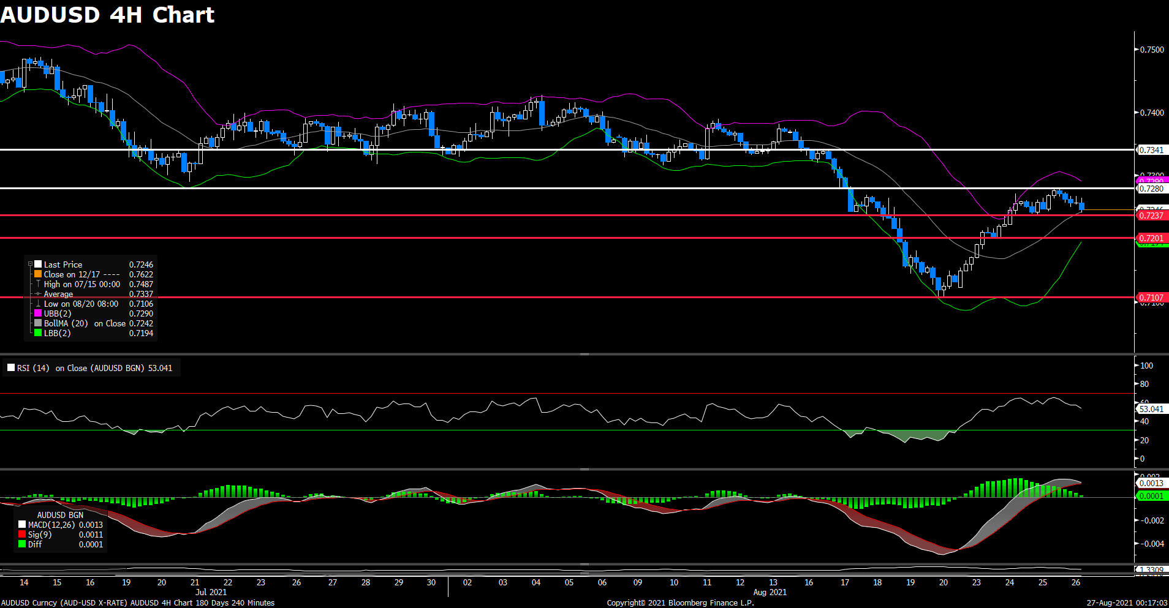Viewport: 1169px width, 608px height.
Task: Click the Diff legend label
Action: coord(35,544)
